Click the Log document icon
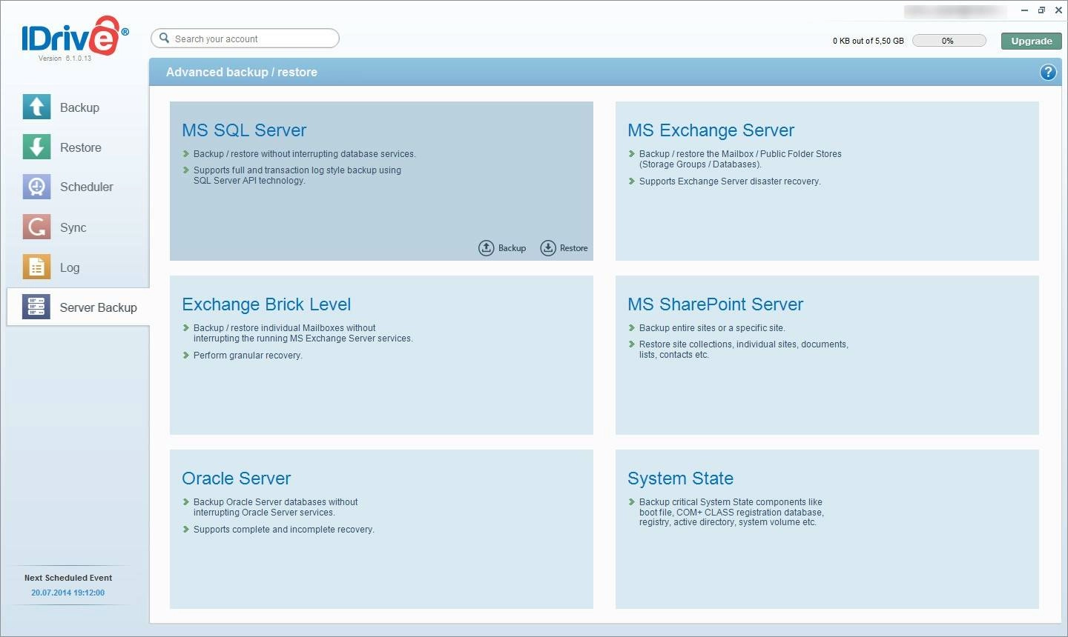 36,267
